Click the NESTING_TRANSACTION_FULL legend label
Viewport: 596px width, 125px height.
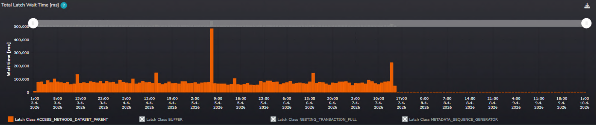[317, 119]
